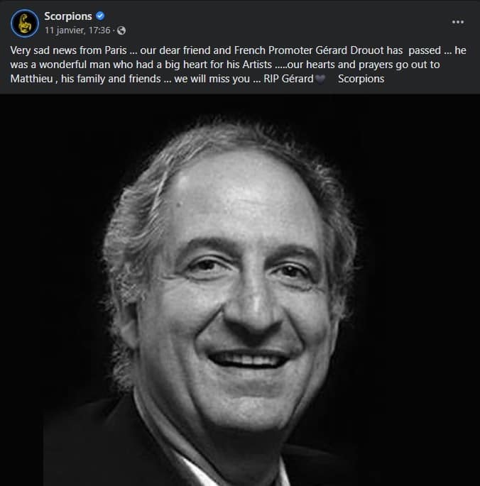Click the blue verified badge beside Scorpions
The image size is (480, 486).
point(100,16)
